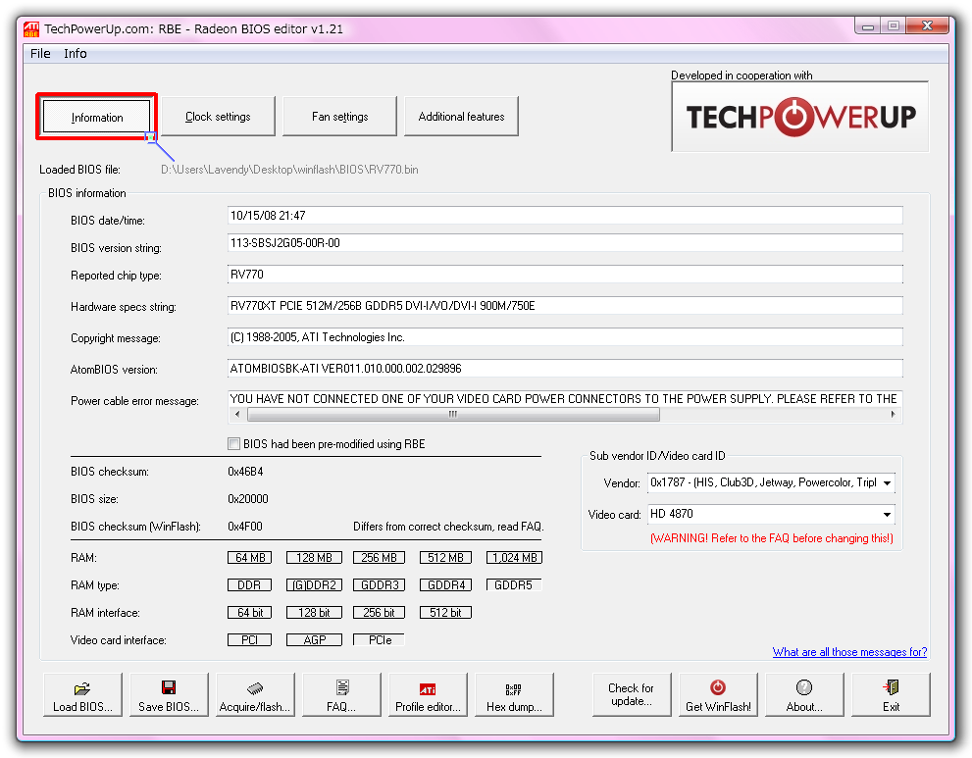Click the right arrow of message scrollbar
The image size is (972, 758).
(x=893, y=414)
